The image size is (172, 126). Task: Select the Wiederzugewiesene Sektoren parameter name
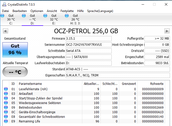click(40, 103)
